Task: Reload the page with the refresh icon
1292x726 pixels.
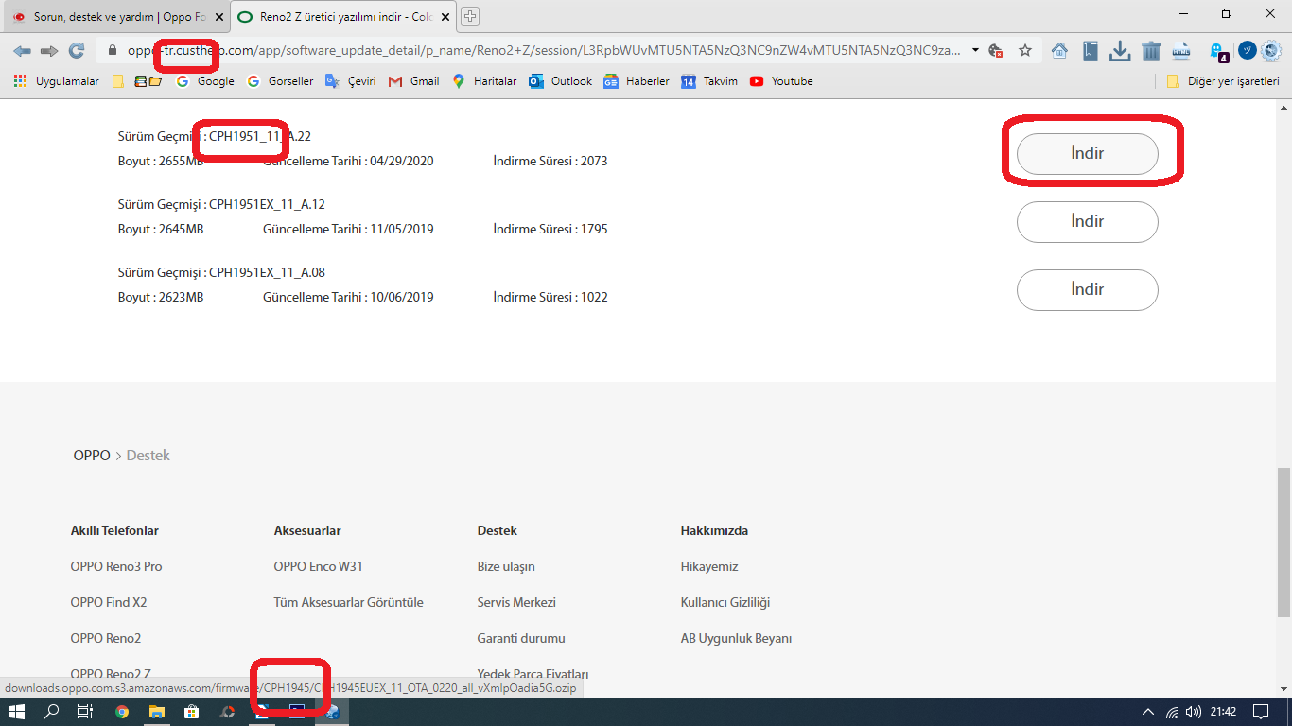Action: click(x=77, y=50)
